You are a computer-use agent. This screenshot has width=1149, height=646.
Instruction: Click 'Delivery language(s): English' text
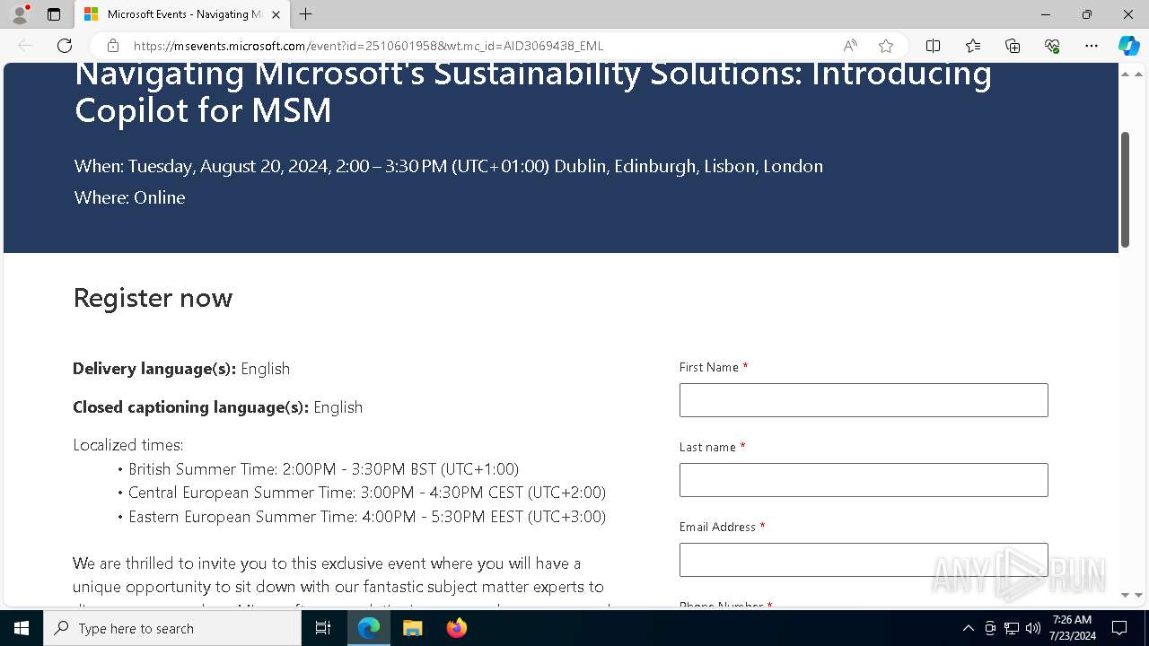[x=181, y=369]
